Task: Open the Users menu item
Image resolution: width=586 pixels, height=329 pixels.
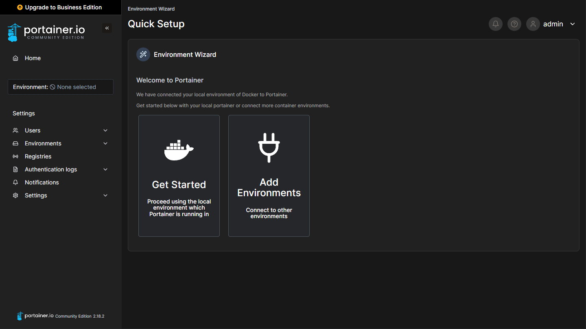Action: 61,130
